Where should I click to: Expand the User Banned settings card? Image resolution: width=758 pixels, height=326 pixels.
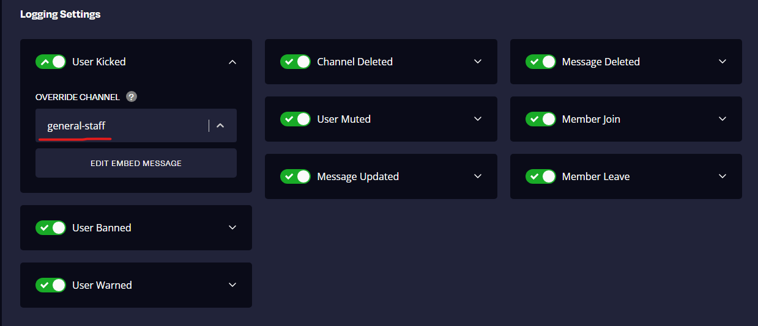[232, 228]
